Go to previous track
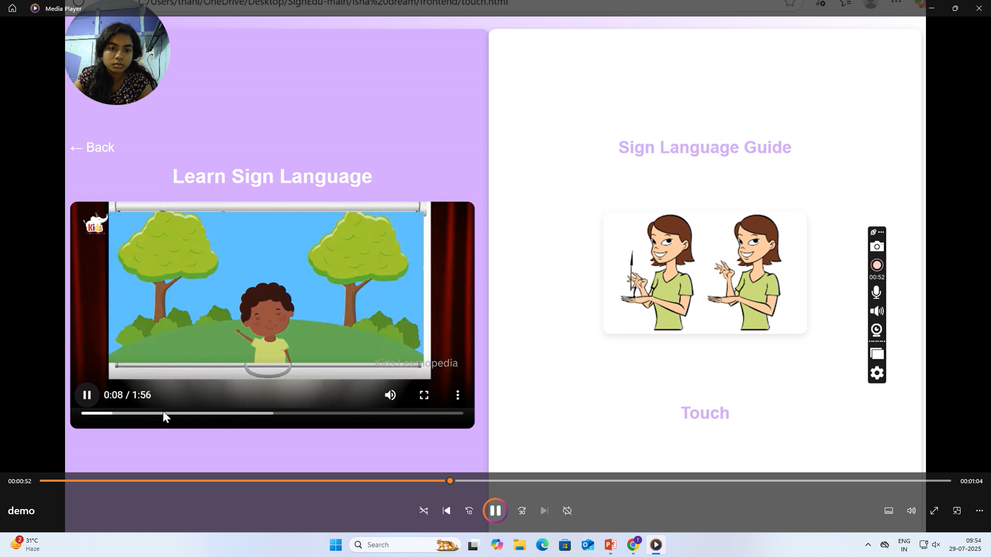991x557 pixels. click(446, 511)
